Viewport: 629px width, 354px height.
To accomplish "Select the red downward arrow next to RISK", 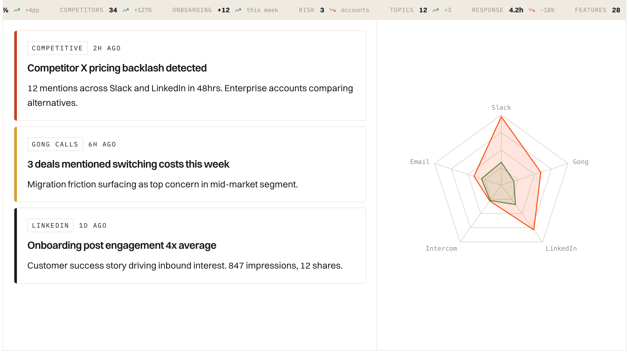I will (332, 10).
